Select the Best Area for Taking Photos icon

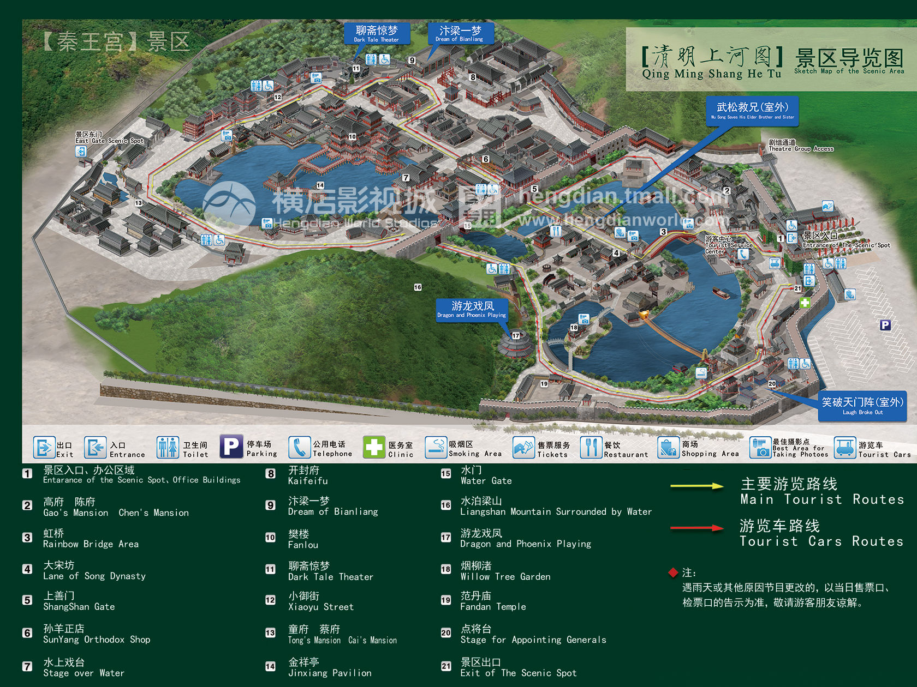click(760, 448)
